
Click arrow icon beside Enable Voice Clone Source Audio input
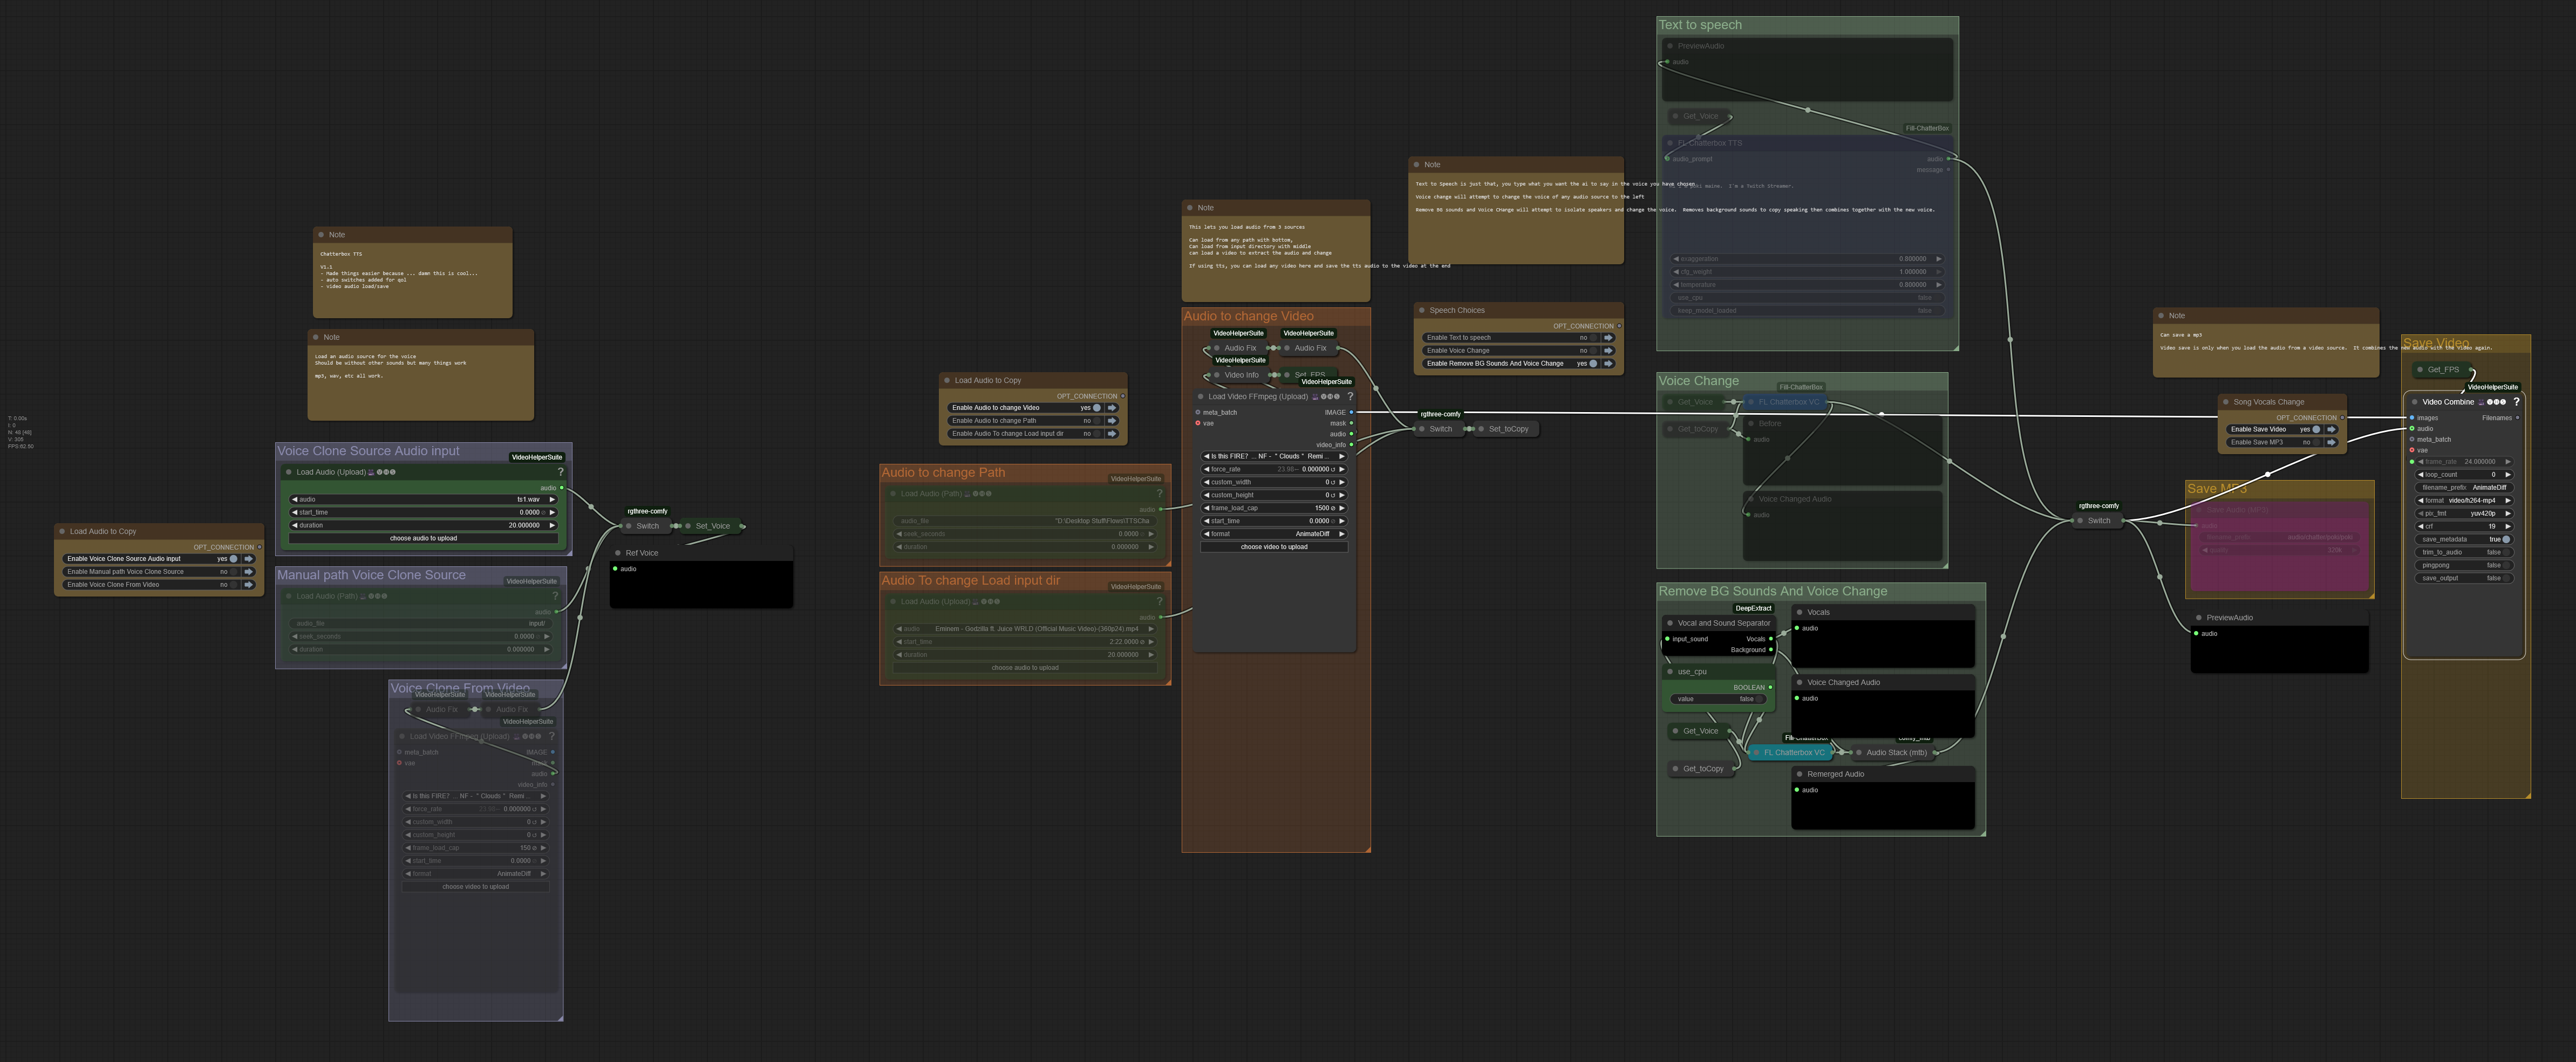coord(249,559)
